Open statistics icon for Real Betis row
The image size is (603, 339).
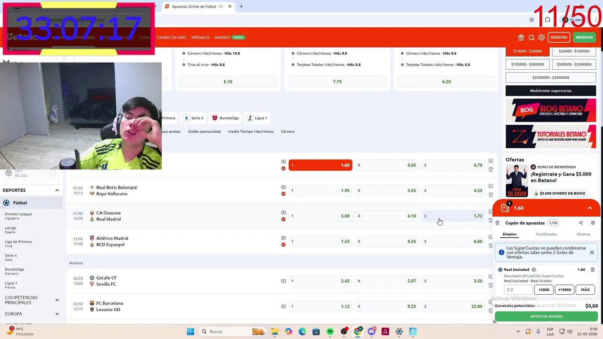coord(490,186)
